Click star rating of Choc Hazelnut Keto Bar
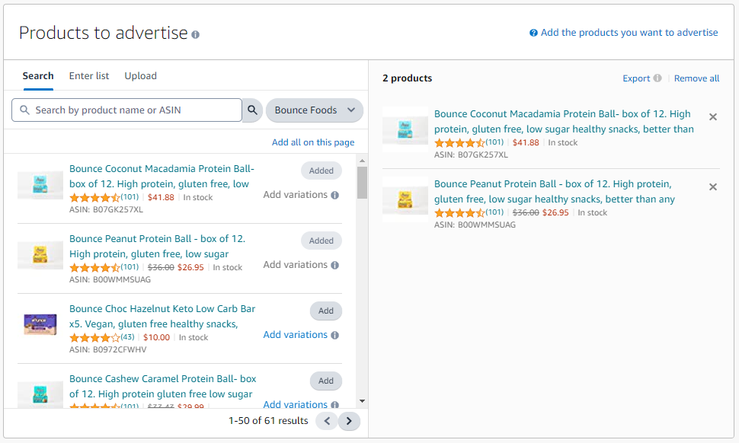 [x=94, y=337]
